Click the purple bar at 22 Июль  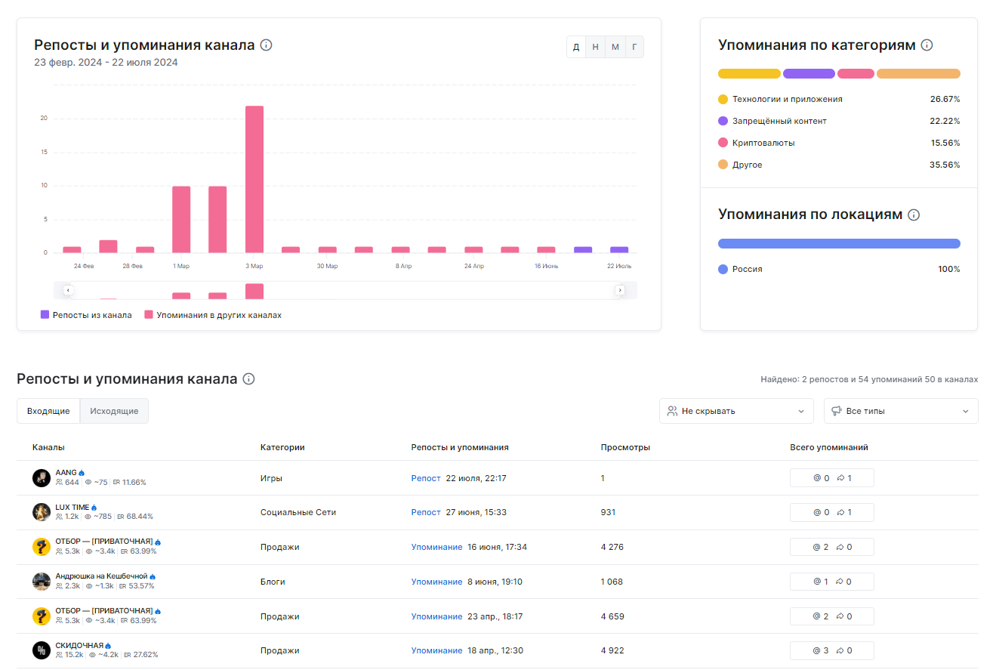point(619,249)
